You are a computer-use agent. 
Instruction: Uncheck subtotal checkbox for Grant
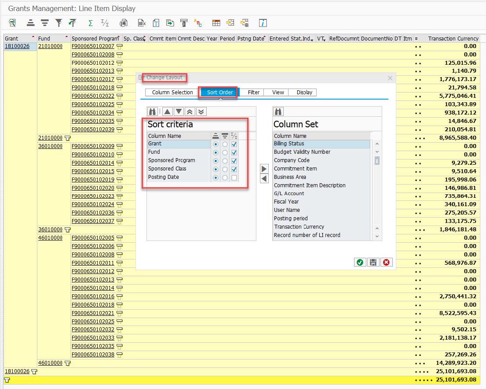[x=234, y=144]
